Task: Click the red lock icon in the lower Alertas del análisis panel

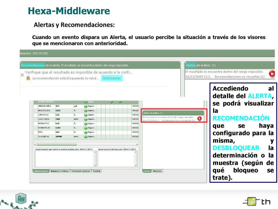Action: (x=200, y=118)
